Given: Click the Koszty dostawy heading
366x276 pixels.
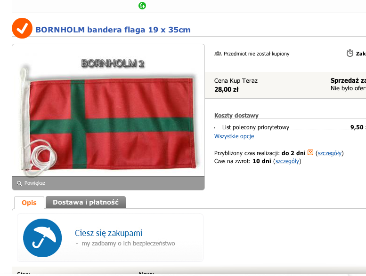Looking at the screenshot, I should pos(236,116).
